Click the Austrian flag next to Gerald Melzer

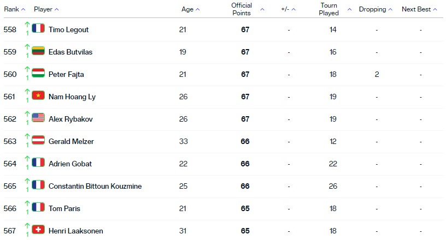click(x=38, y=140)
